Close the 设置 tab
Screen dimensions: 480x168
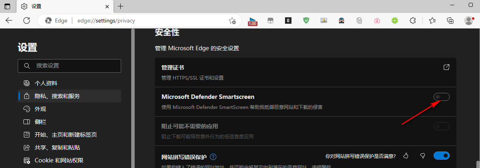point(107,6)
